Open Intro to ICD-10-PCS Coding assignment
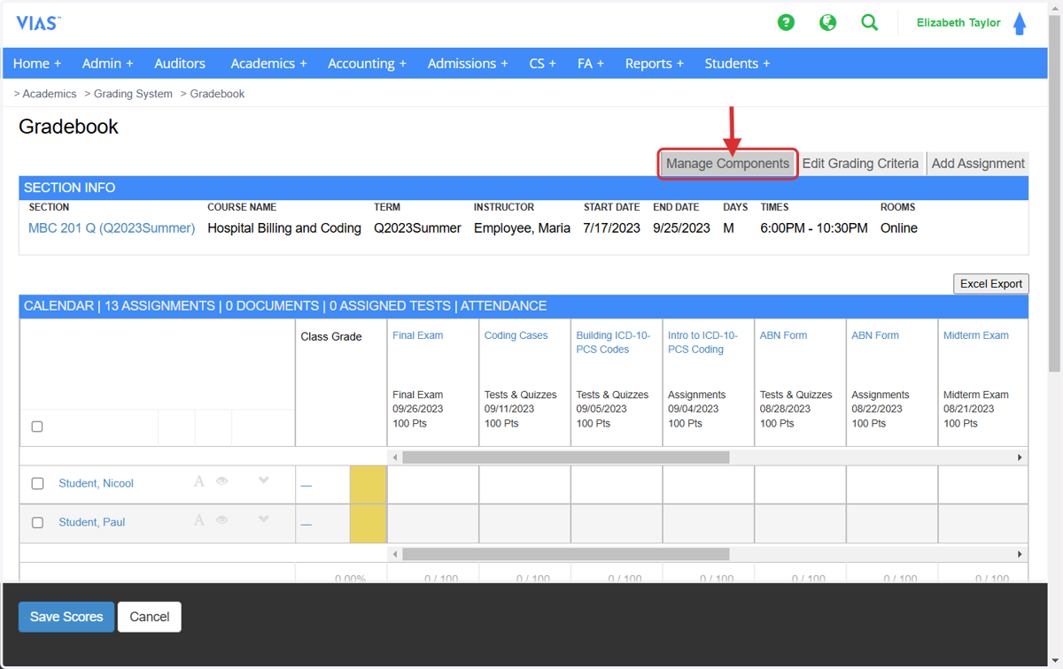The width and height of the screenshot is (1063, 669). click(x=702, y=342)
